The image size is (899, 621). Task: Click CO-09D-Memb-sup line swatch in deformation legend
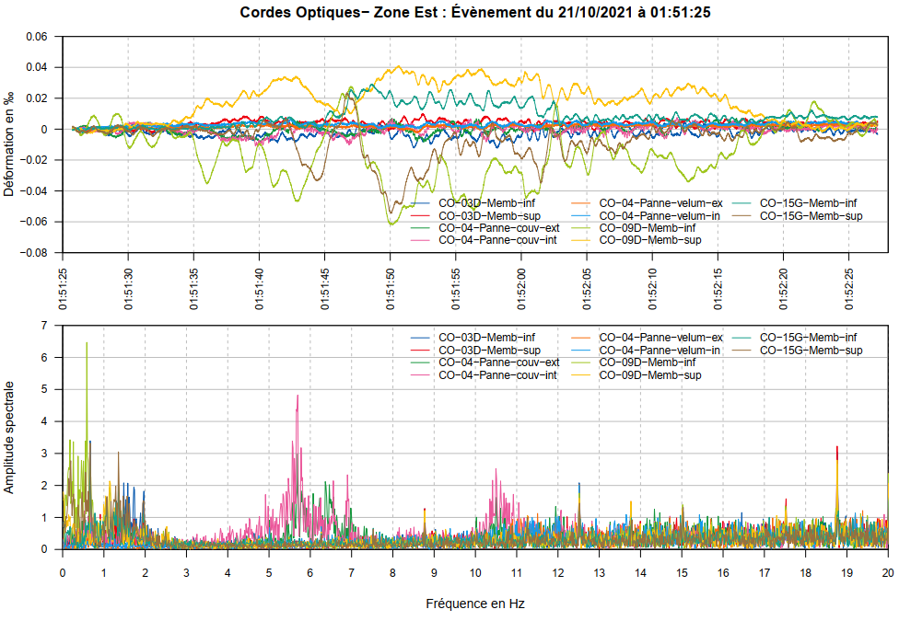click(x=584, y=240)
